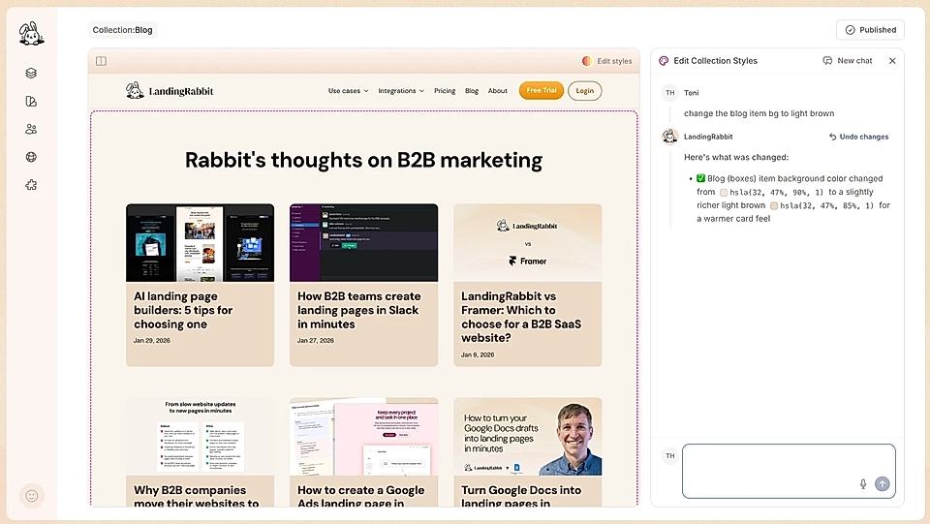This screenshot has width=930, height=524.
Task: Open the About nav link
Action: 498,91
